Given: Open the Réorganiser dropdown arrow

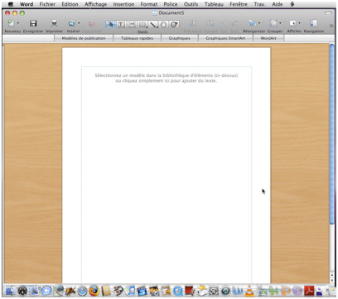Looking at the screenshot, I should coord(259,23).
